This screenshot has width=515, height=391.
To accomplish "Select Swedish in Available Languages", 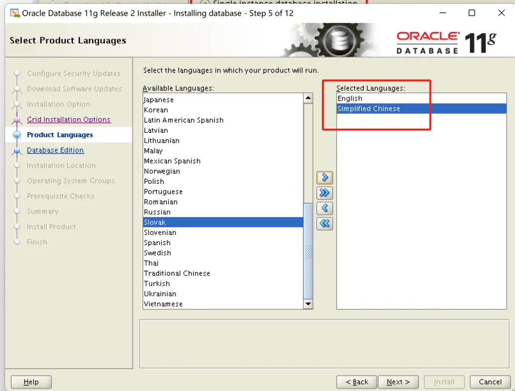I will pos(223,252).
